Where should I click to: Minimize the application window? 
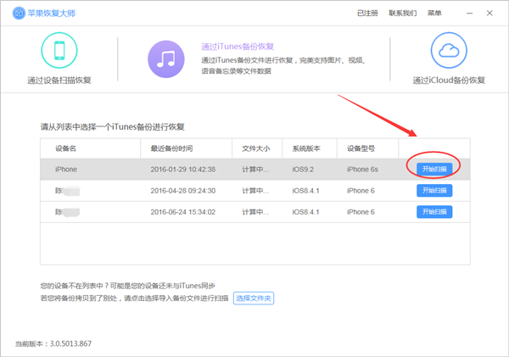pyautogui.click(x=469, y=13)
